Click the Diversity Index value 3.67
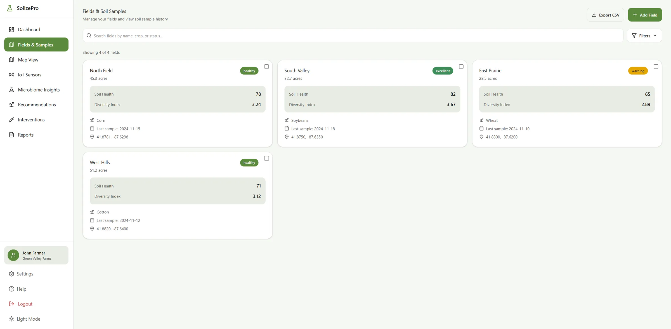 coord(451,104)
